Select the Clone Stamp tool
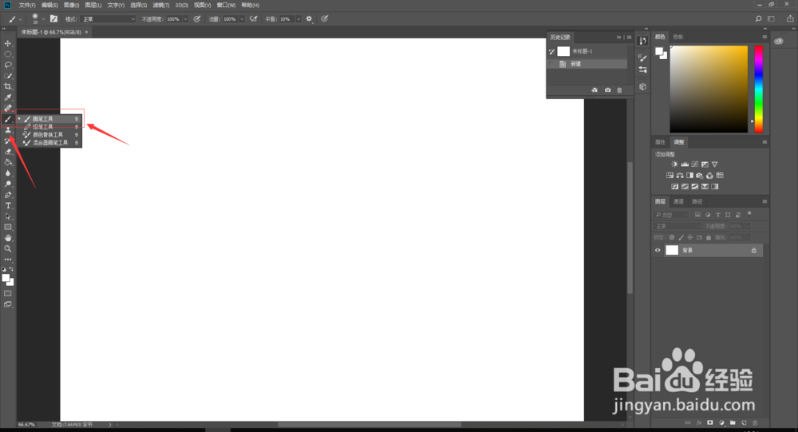The height and width of the screenshot is (432, 798). 8,130
